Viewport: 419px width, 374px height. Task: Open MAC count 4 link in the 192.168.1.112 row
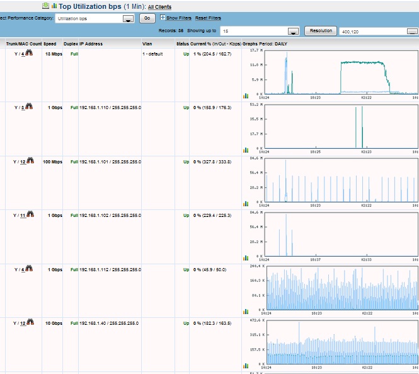tap(23, 270)
